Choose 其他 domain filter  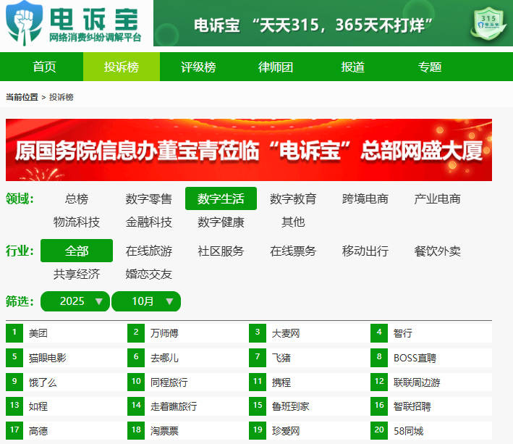point(293,222)
